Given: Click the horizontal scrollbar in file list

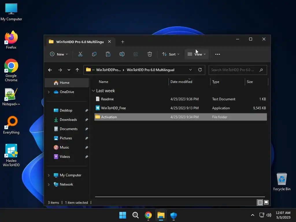Looking at the screenshot, I should [180, 197].
